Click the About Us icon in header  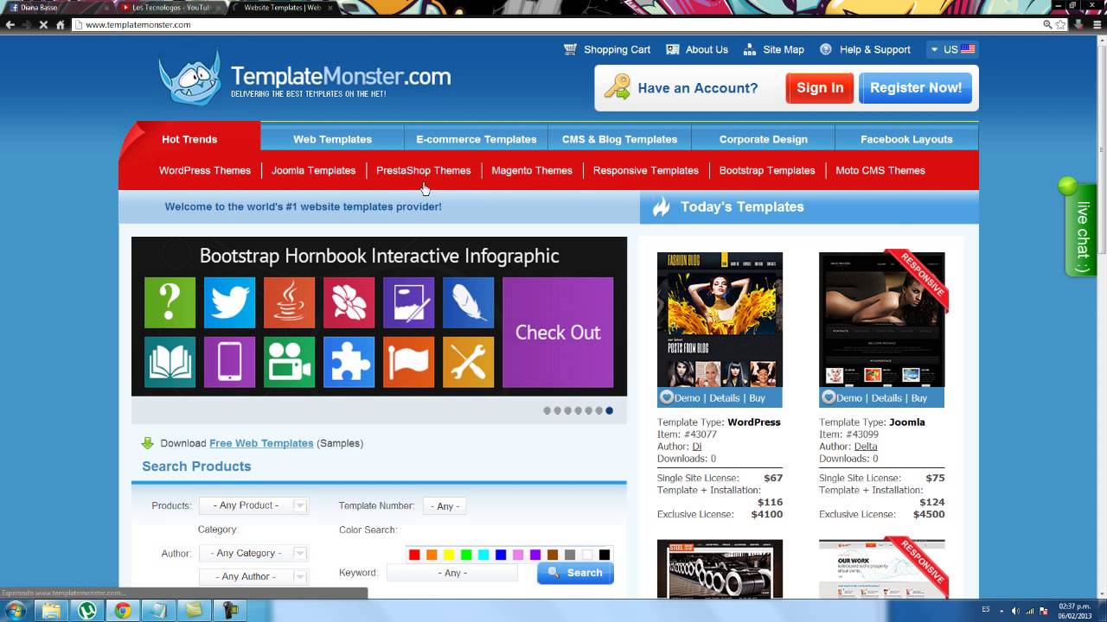point(673,49)
